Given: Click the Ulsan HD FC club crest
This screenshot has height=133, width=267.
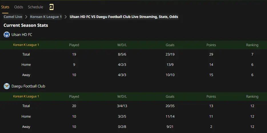Looking at the screenshot, I should click(7, 35).
